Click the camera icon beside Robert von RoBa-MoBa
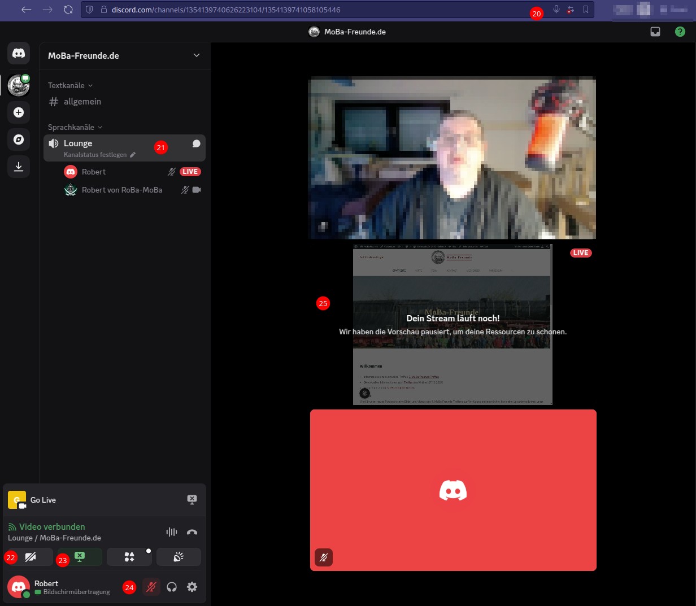This screenshot has height=606, width=696. [x=197, y=190]
